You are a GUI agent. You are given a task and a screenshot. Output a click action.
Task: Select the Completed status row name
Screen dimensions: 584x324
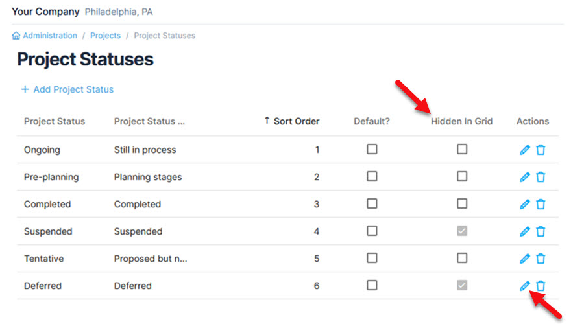(47, 204)
